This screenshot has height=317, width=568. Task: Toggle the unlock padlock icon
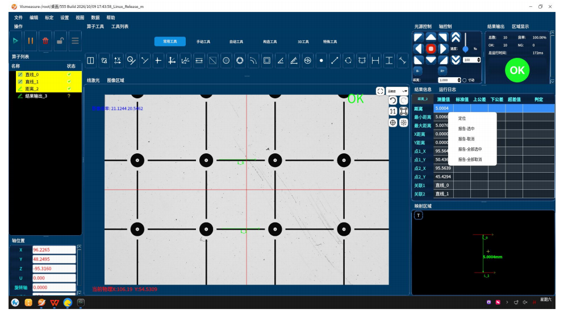(x=60, y=41)
